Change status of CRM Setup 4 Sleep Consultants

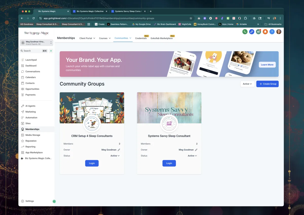point(115,156)
